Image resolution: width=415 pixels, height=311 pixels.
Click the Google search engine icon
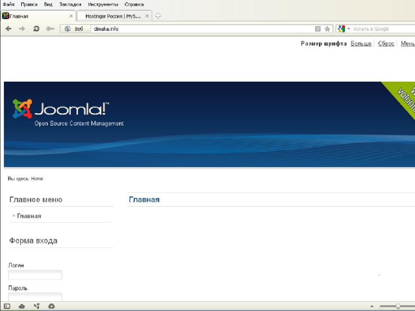click(341, 29)
